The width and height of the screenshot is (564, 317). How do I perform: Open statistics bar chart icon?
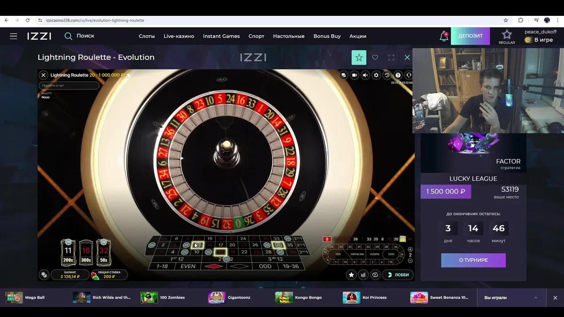point(363,275)
